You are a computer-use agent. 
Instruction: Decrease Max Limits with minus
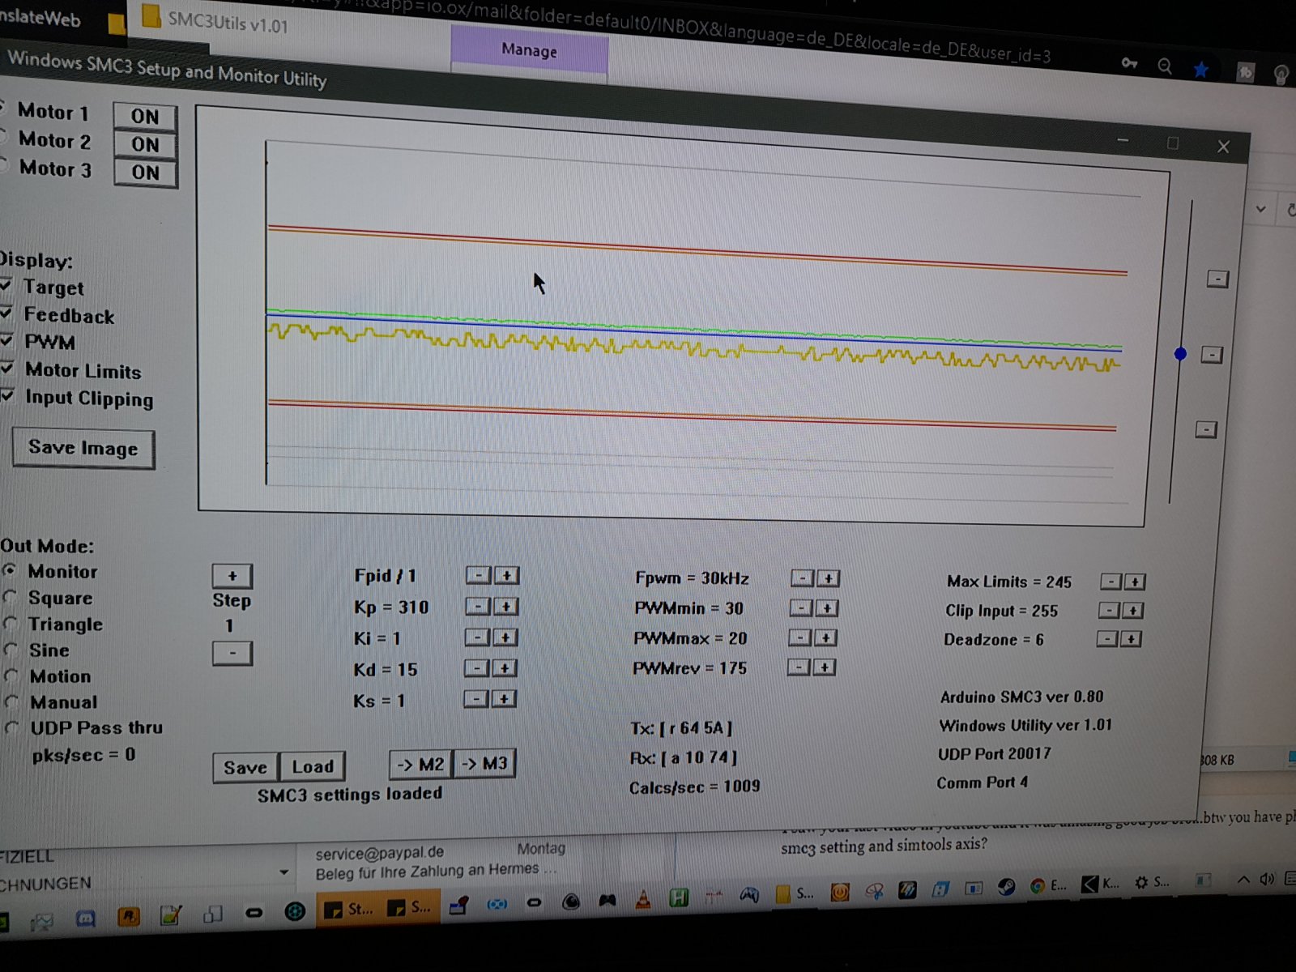(x=1111, y=582)
